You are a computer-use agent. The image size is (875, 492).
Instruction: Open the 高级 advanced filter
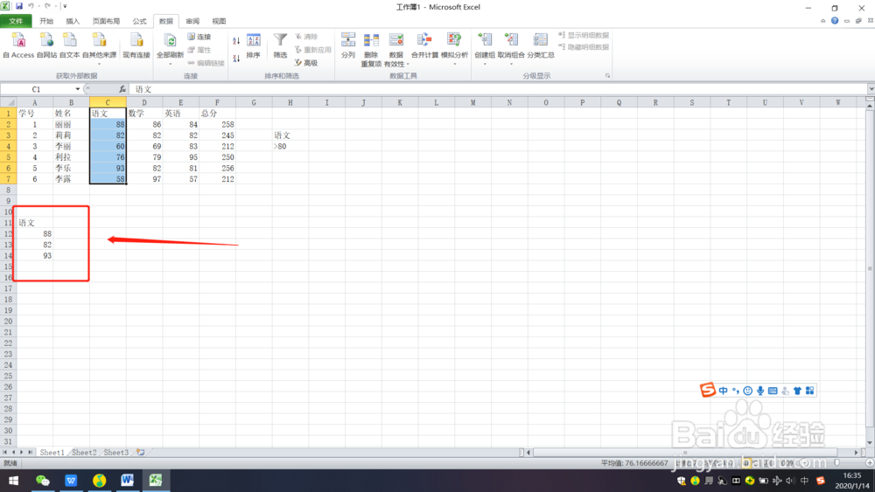pos(306,63)
